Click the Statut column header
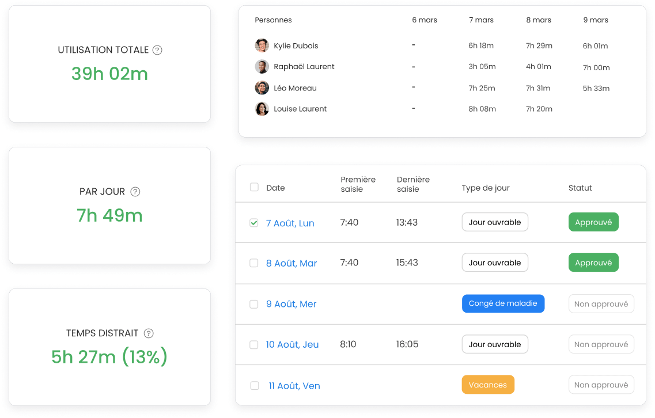The height and width of the screenshot is (418, 655). point(580,188)
